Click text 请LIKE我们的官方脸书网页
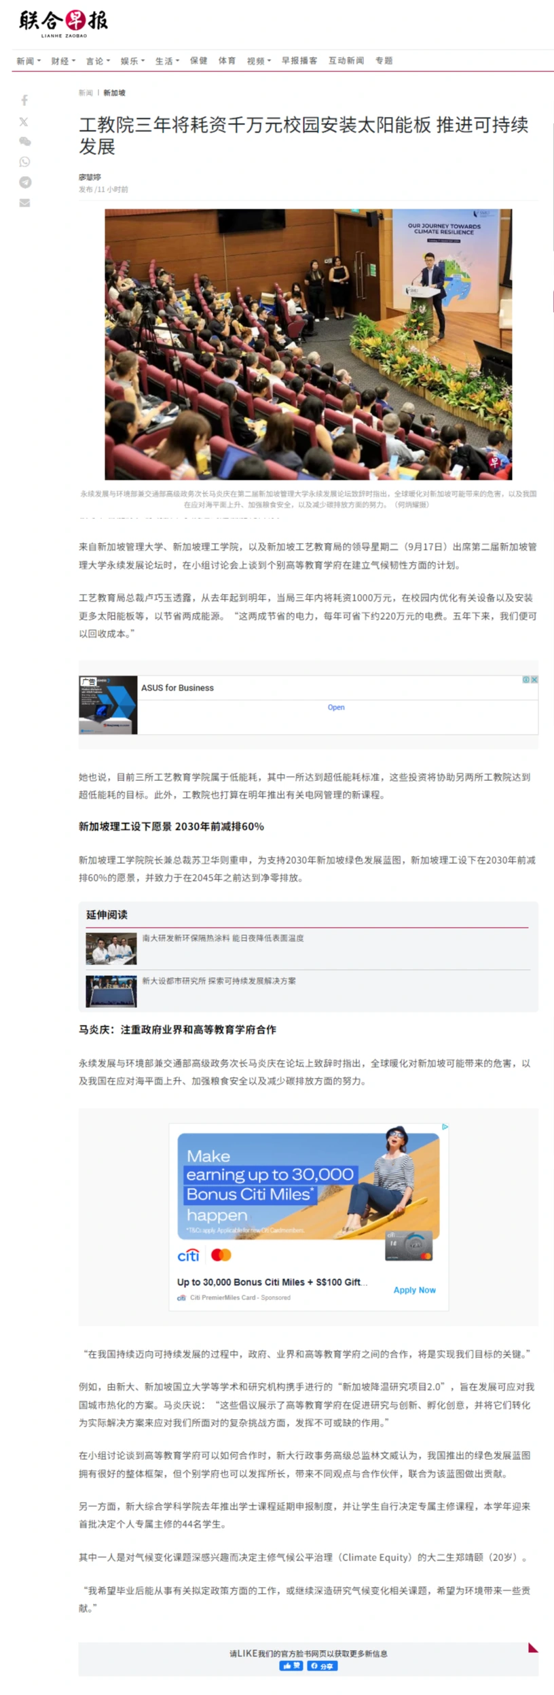Screen dimensions: 554x1695 [308, 1654]
